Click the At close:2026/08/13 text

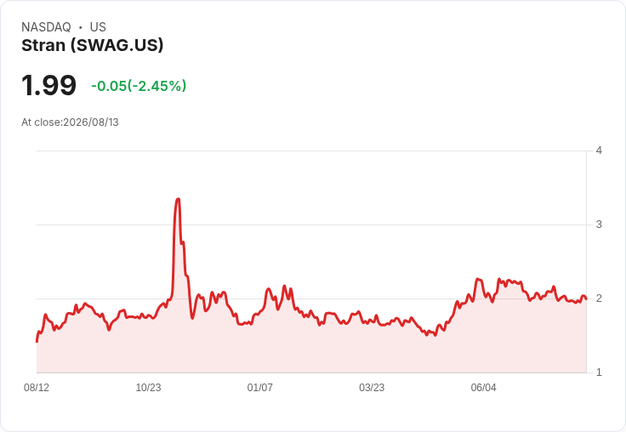[70, 122]
